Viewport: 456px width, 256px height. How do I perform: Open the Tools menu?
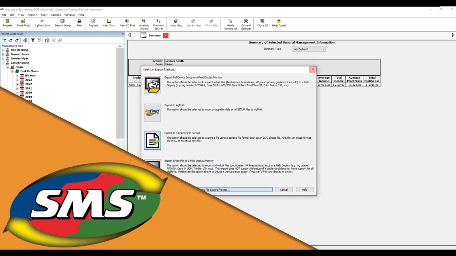point(44,15)
